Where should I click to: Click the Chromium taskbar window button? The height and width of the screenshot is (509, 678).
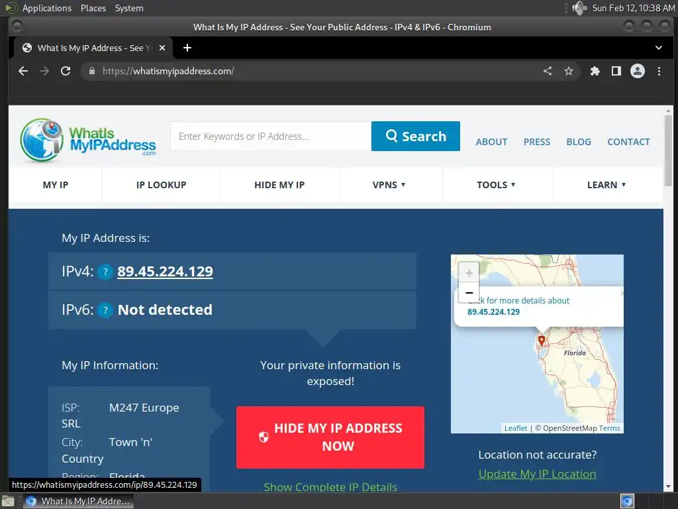(79, 501)
